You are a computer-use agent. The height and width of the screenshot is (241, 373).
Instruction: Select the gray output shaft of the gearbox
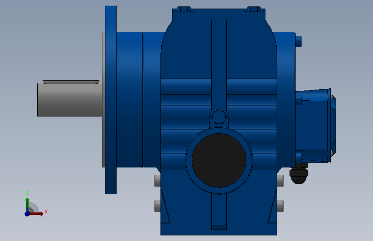click(x=70, y=100)
